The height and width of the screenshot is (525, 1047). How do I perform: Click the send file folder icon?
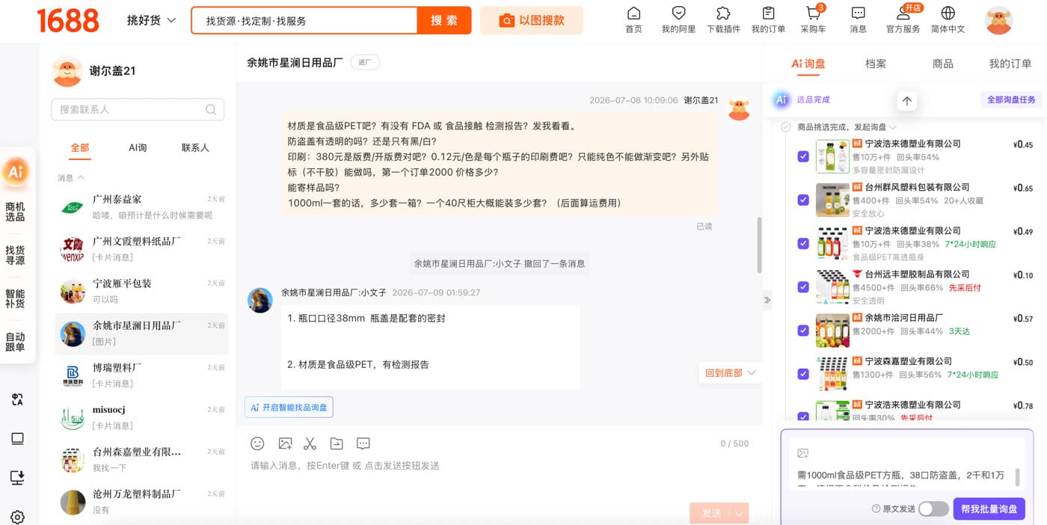point(337,443)
